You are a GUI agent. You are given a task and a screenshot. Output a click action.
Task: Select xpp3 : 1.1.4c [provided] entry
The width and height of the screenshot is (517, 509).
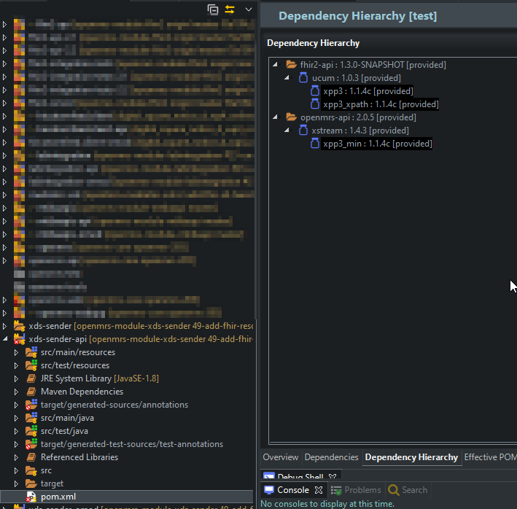[x=368, y=91]
